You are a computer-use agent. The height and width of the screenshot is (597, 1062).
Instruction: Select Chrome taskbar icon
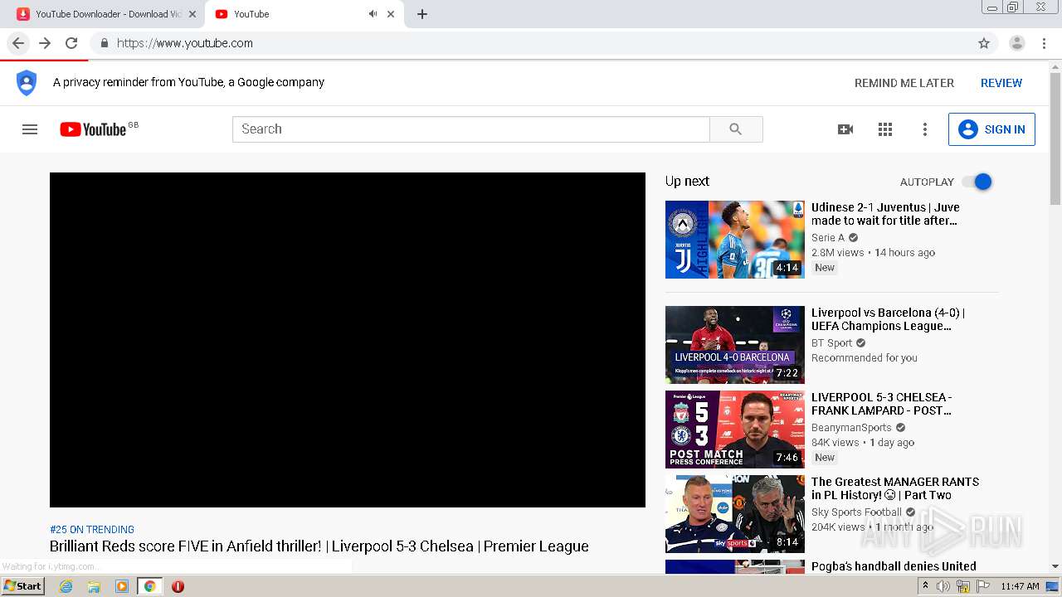pos(149,586)
